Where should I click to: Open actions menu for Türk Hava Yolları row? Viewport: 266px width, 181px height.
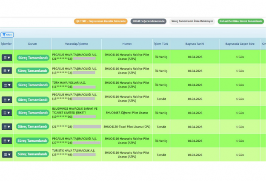[7, 85]
